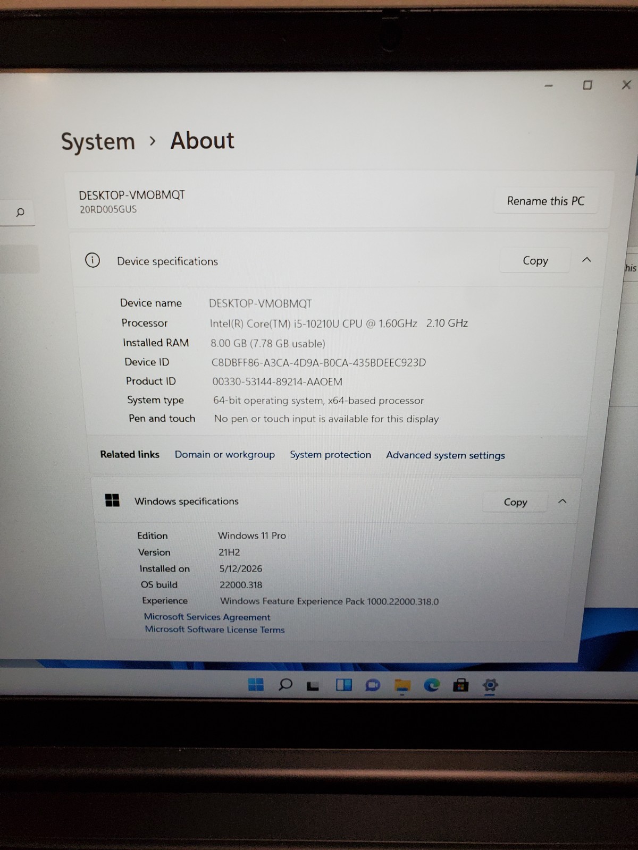The image size is (638, 850).
Task: Open Microsoft Software License Terms
Action: [215, 630]
